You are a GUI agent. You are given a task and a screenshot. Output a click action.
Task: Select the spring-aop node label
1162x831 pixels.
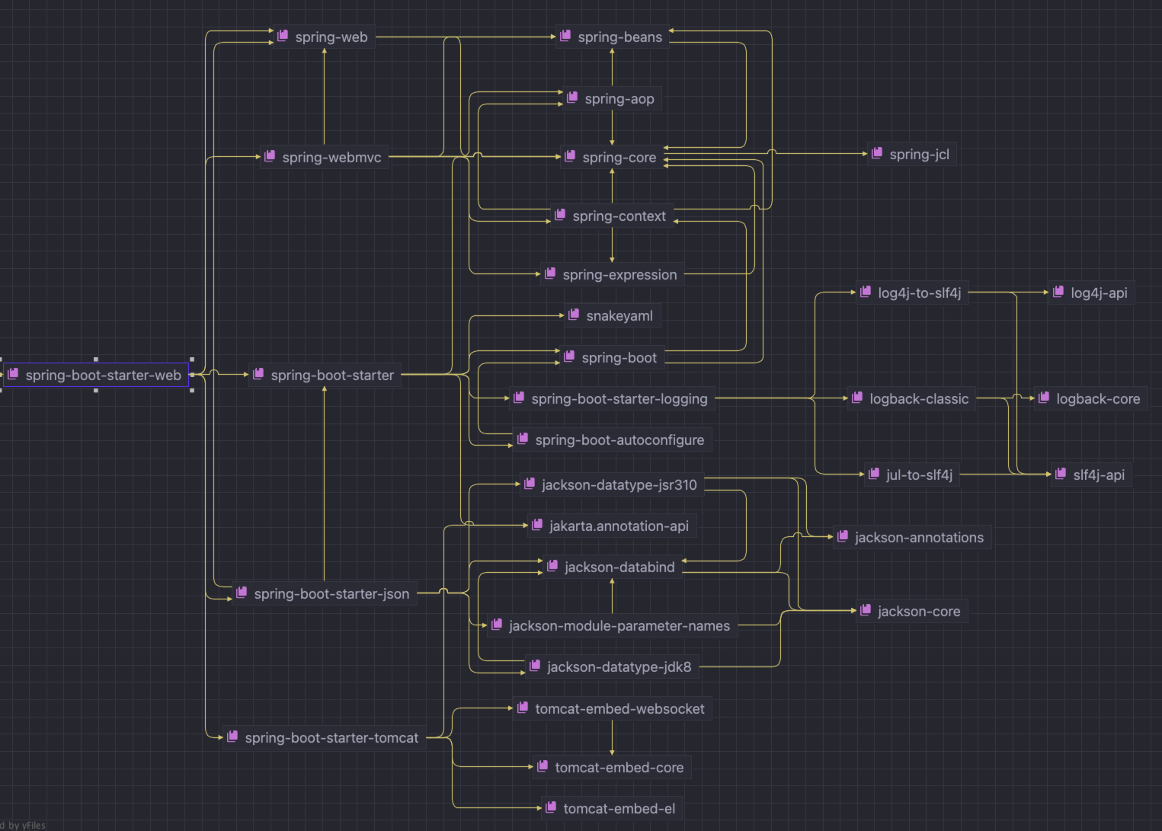coord(619,99)
